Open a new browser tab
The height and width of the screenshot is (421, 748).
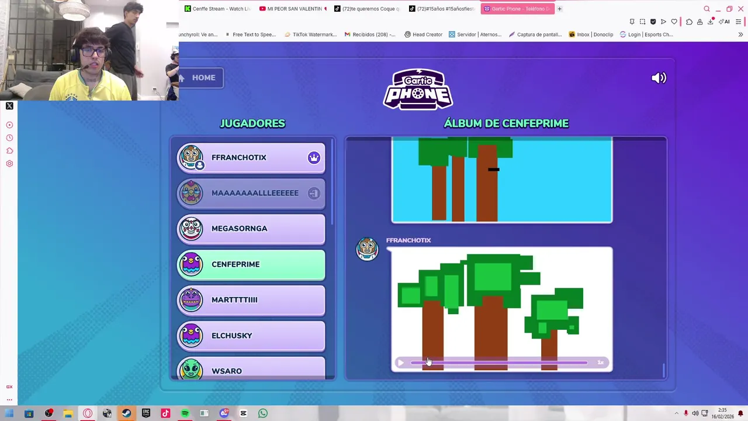[559, 9]
